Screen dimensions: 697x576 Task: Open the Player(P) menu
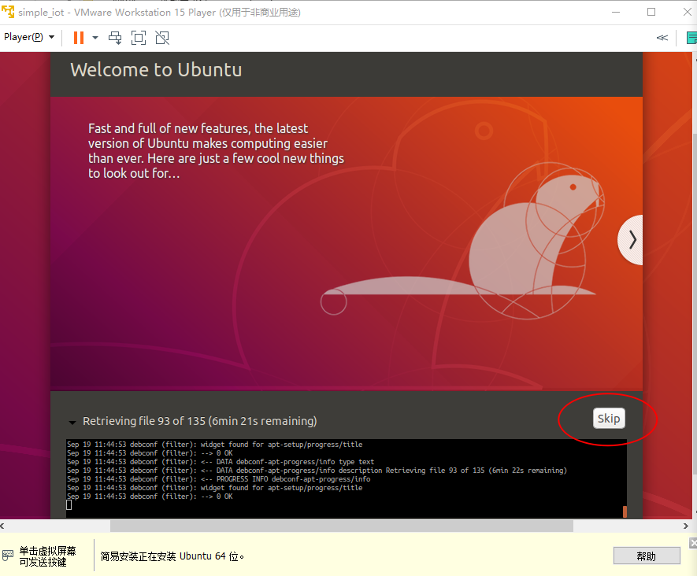[28, 37]
